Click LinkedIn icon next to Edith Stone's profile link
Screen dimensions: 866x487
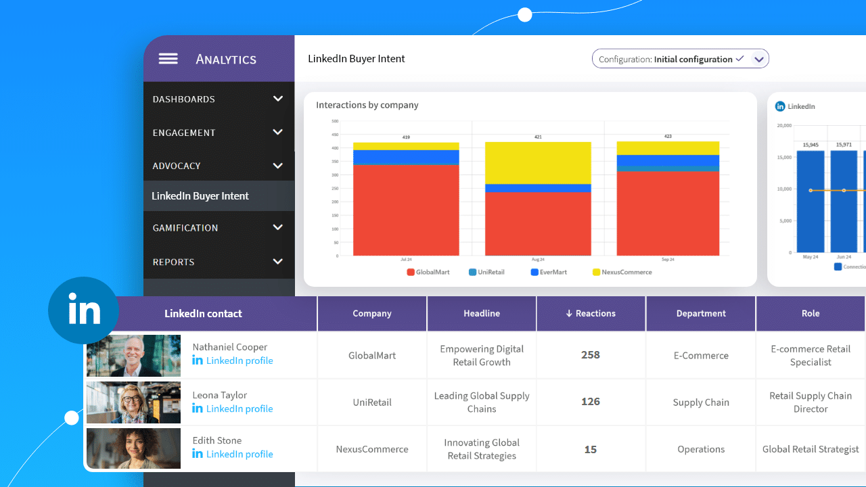tap(198, 454)
